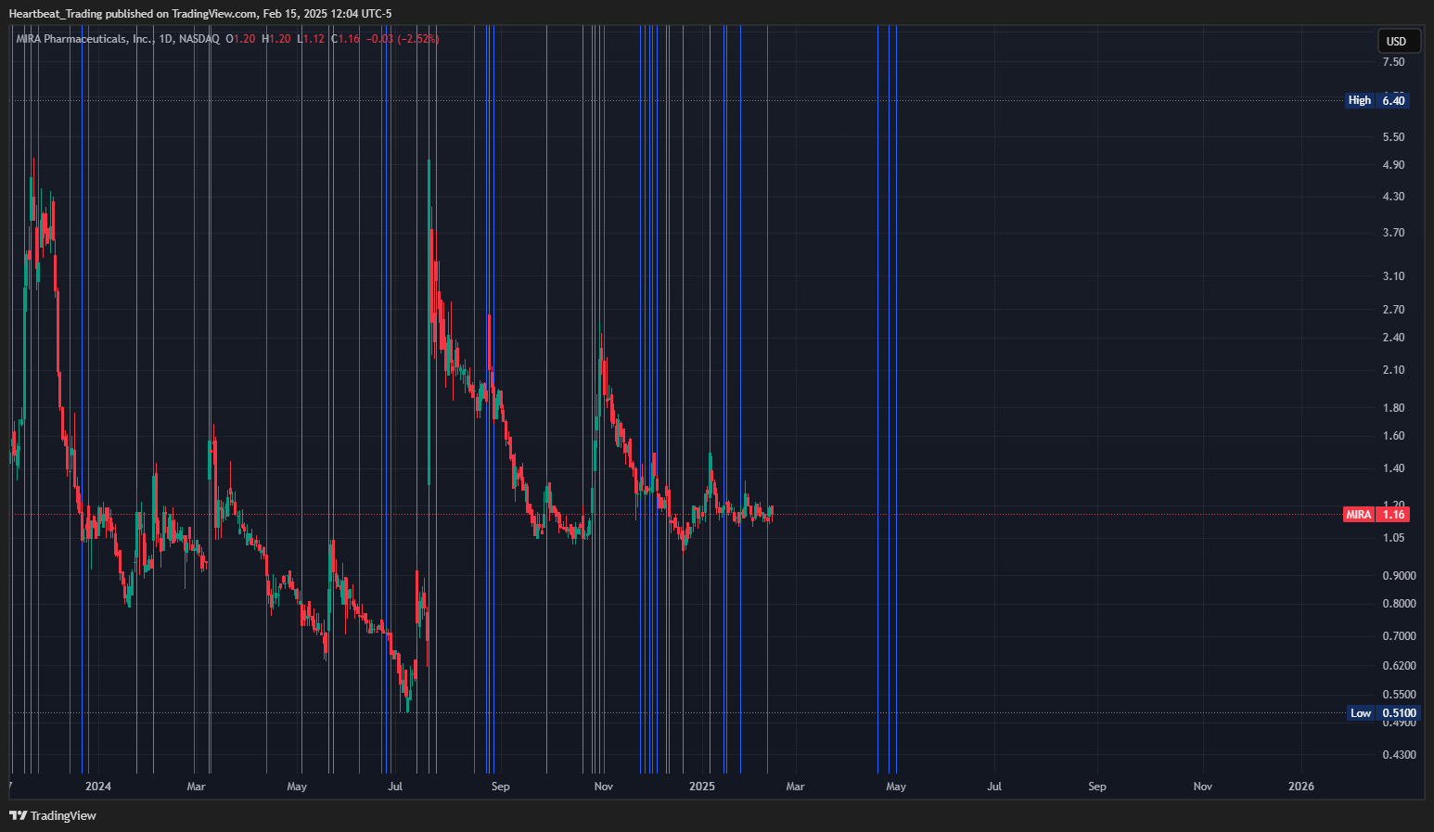Image resolution: width=1434 pixels, height=832 pixels.
Task: Click the 3.70 price axis label
Action: point(1393,233)
